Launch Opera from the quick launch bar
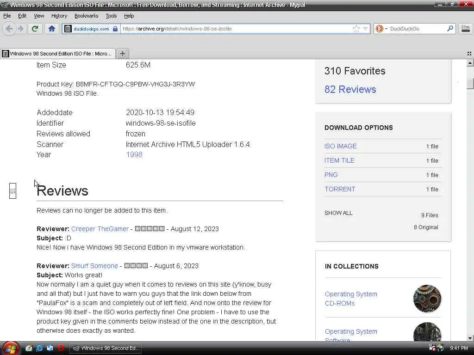Image resolution: width=474 pixels, height=355 pixels. click(61, 348)
